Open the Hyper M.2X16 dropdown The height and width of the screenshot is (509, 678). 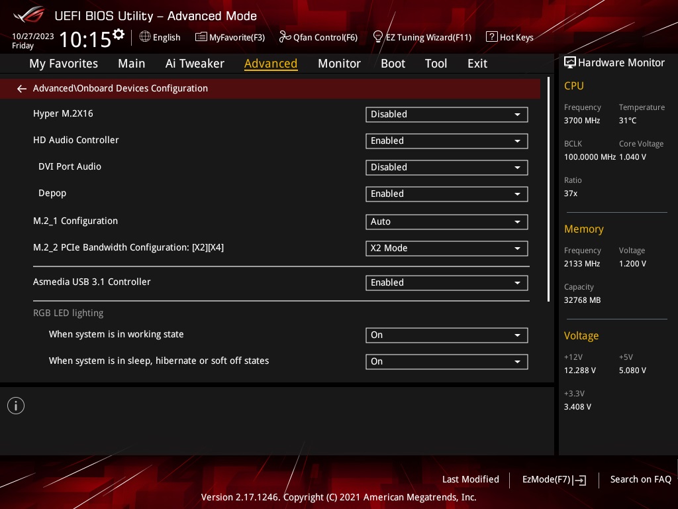(447, 114)
